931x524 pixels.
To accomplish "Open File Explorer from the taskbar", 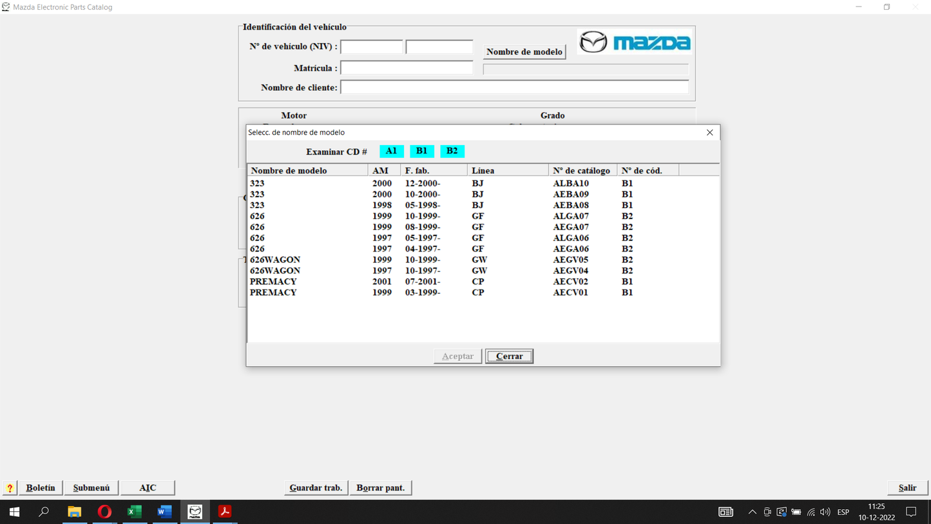I will (75, 512).
